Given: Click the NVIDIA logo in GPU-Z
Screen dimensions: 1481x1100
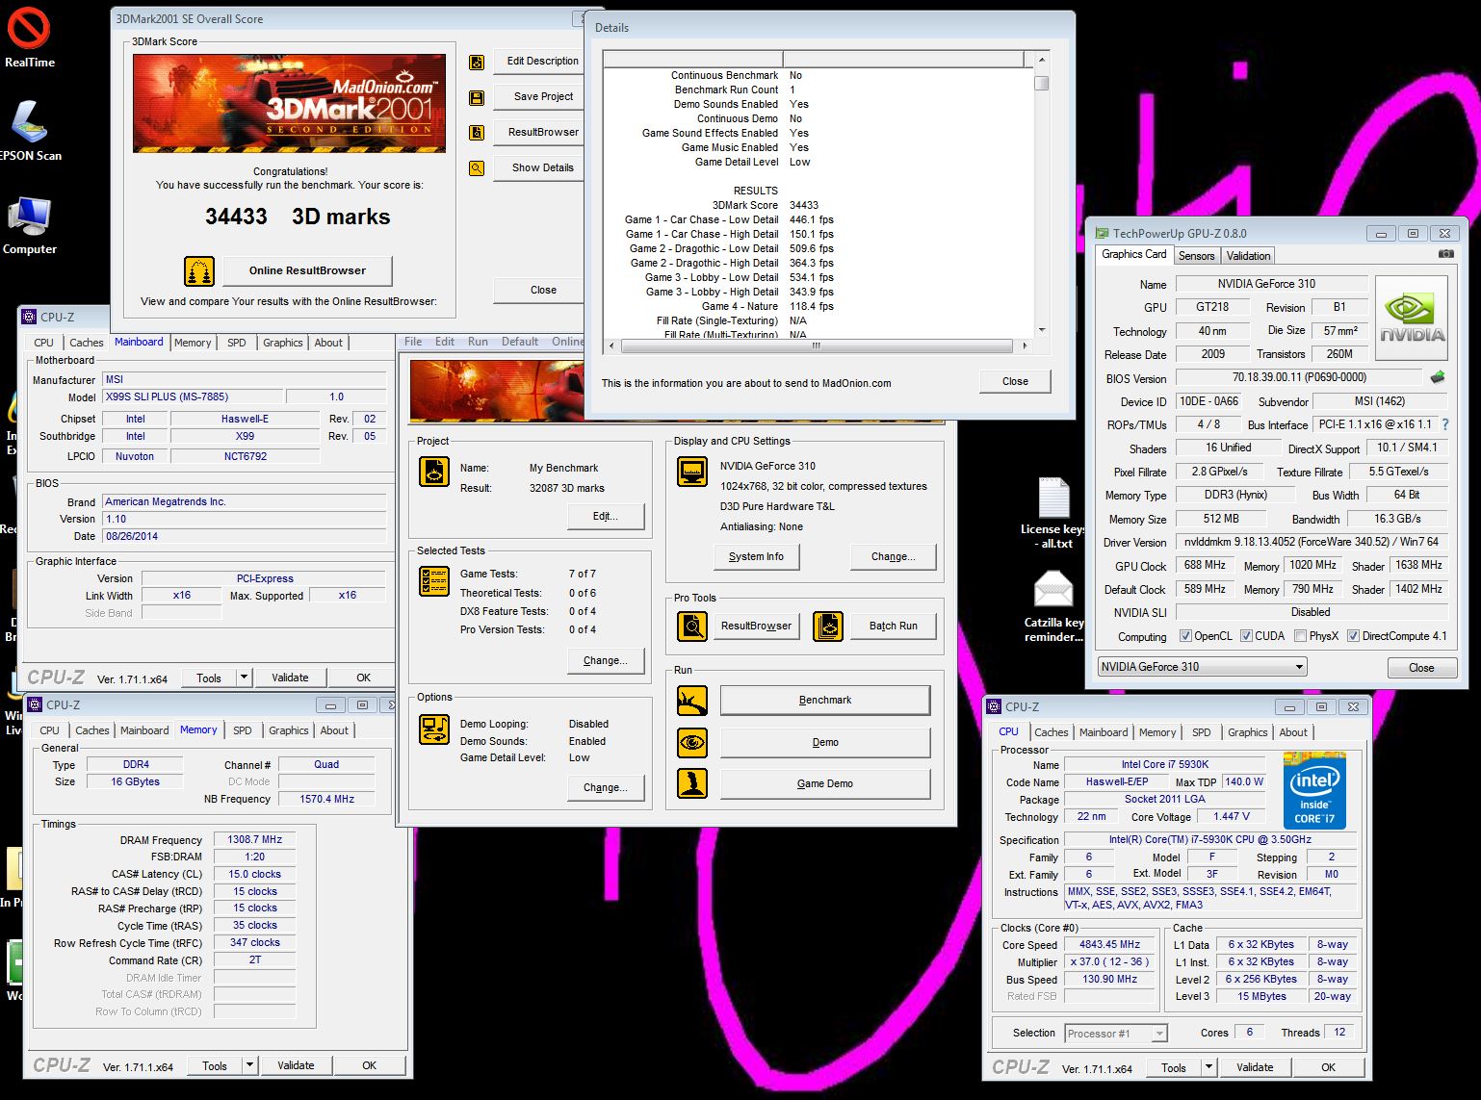Looking at the screenshot, I should [x=1412, y=318].
